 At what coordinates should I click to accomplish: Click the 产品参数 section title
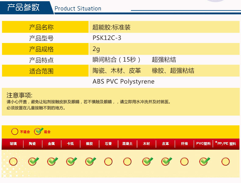coord(23,7)
